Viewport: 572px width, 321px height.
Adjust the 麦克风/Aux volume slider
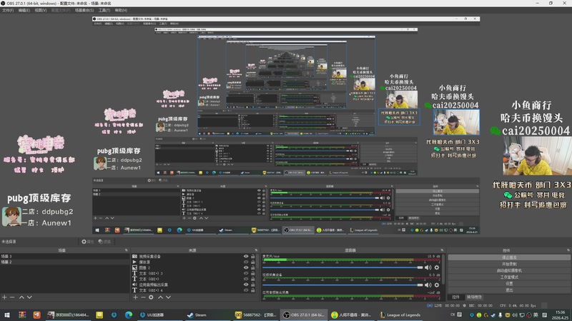[343, 267]
